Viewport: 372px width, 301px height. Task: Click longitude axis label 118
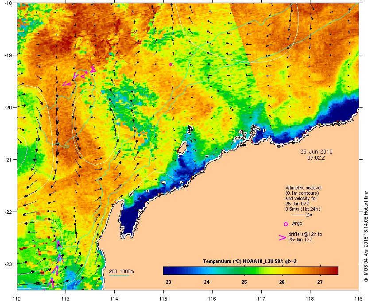(x=310, y=298)
